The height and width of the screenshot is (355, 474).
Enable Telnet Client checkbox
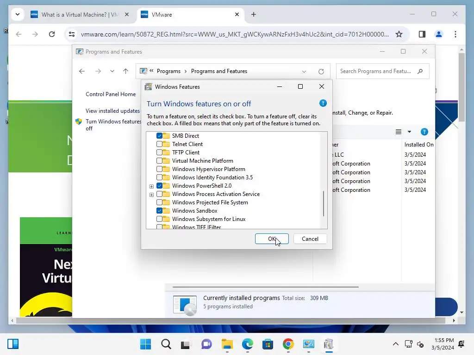click(159, 144)
